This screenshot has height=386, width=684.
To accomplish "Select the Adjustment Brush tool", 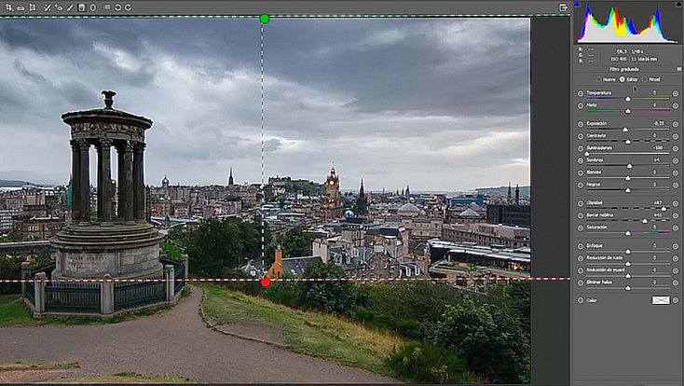I will click(x=70, y=7).
